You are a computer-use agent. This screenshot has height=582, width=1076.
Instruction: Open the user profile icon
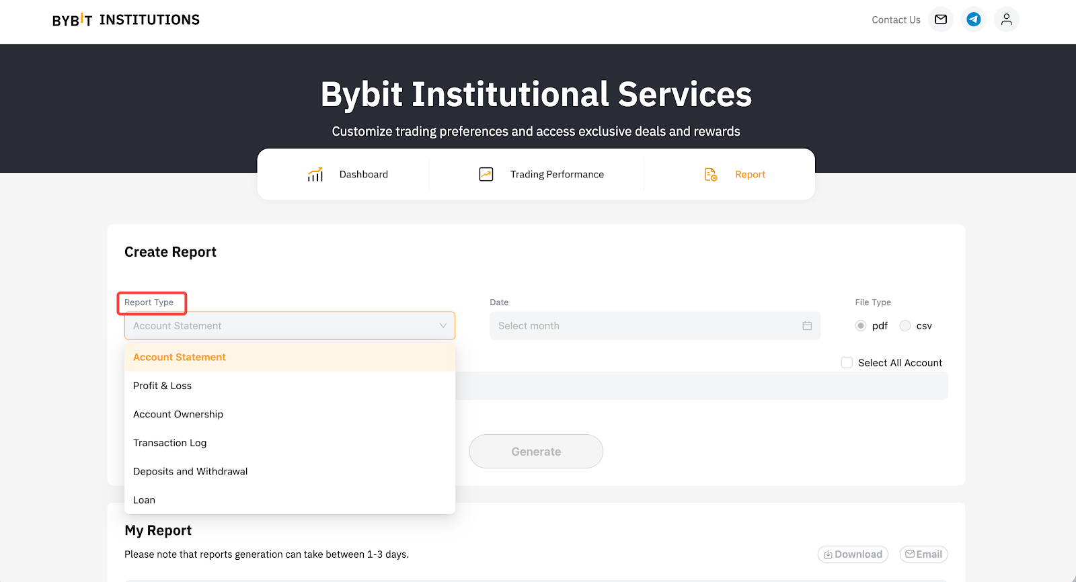[x=1006, y=19]
